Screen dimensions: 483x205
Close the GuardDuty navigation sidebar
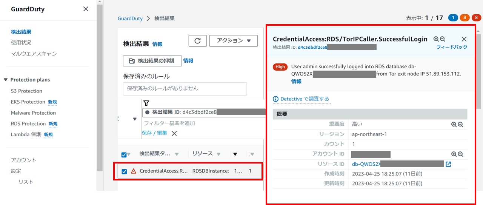coord(86,9)
